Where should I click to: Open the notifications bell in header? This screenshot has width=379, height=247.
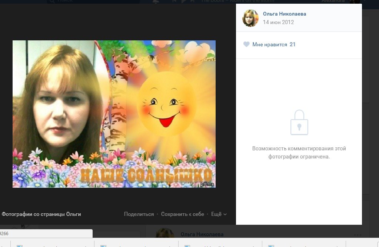(156, 1)
